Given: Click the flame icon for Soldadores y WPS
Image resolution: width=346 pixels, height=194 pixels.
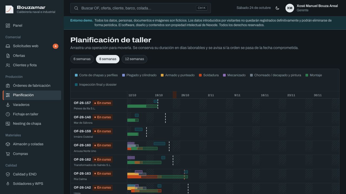Looking at the screenshot, I should click(x=8, y=184).
